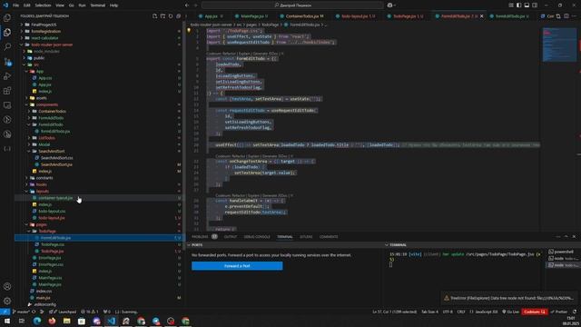Open Microsoft Edge from taskbar
This screenshot has width=581, height=327.
37,321
